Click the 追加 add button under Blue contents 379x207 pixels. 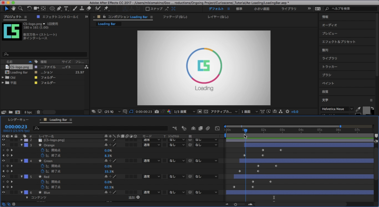(x=138, y=197)
